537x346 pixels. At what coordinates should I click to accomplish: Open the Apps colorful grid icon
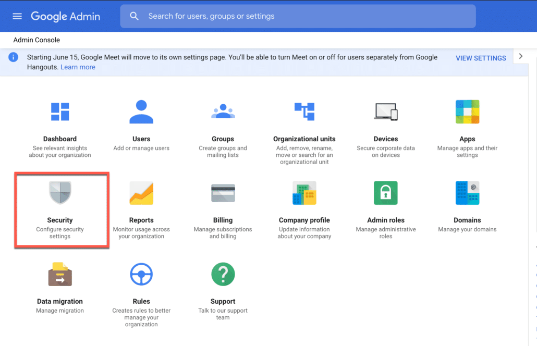[x=468, y=112]
